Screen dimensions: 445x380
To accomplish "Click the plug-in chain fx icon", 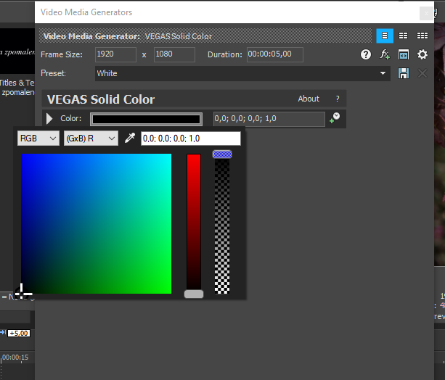I will [x=385, y=54].
